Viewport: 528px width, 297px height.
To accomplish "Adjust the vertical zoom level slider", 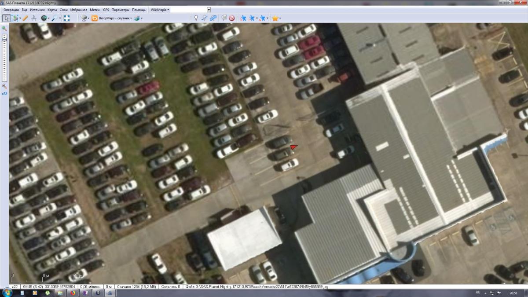I will [x=4, y=40].
